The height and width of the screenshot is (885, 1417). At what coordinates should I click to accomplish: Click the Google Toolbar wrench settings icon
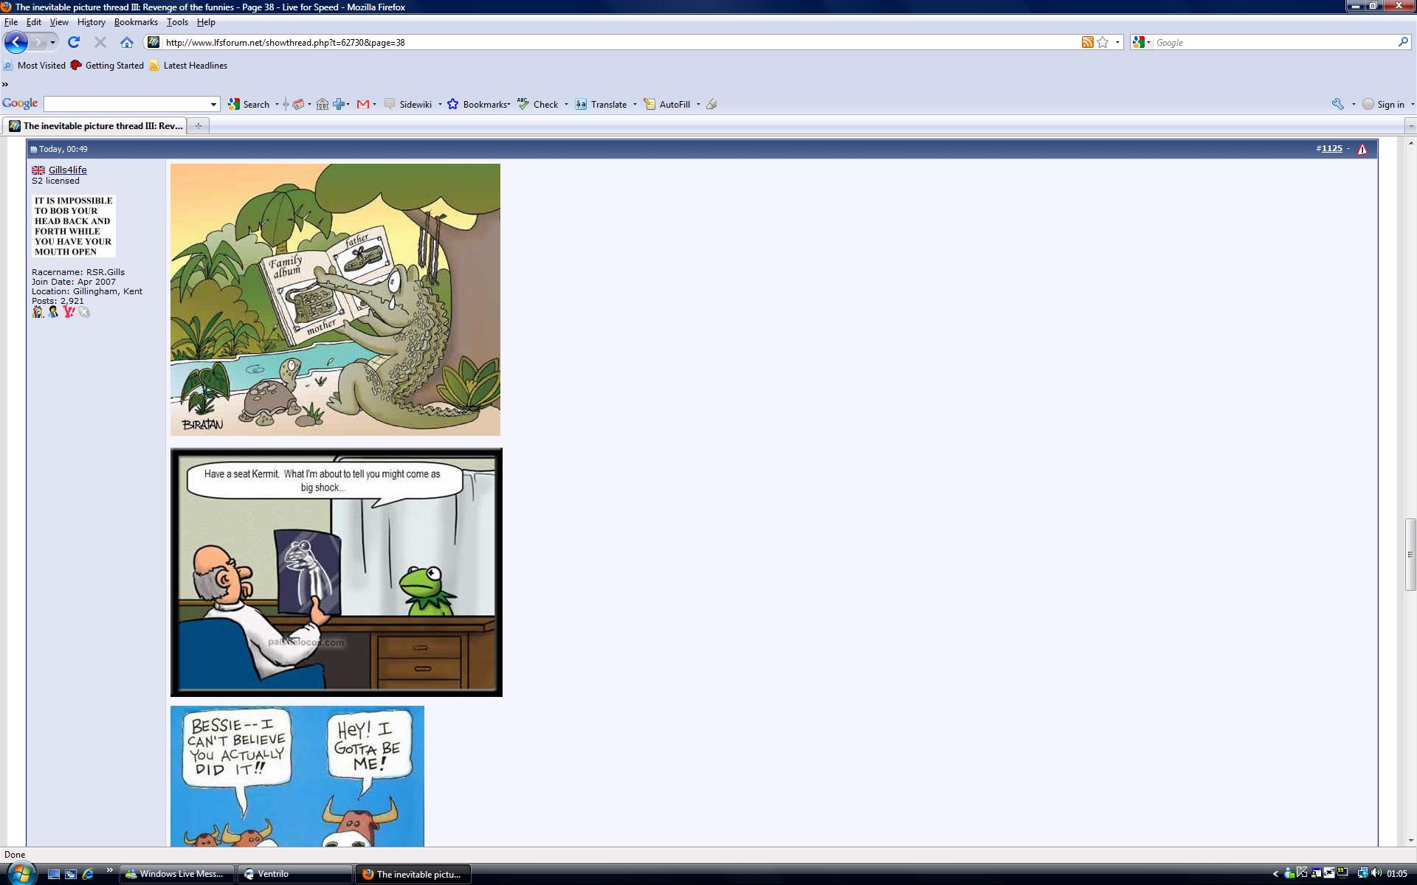(1337, 104)
